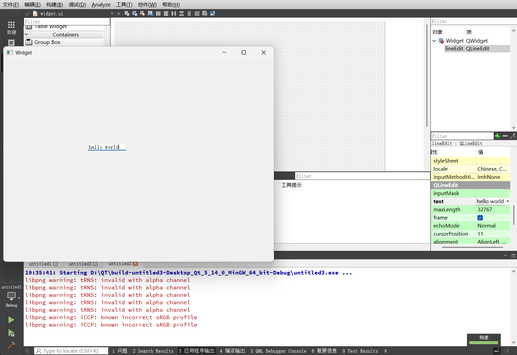Viewport: 517px width, 355px height.
Task: Apply vertical splitter layout icon
Action: [181, 14]
